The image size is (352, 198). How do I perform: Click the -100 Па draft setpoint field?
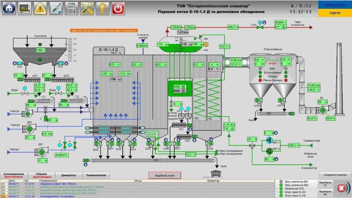click(115, 79)
